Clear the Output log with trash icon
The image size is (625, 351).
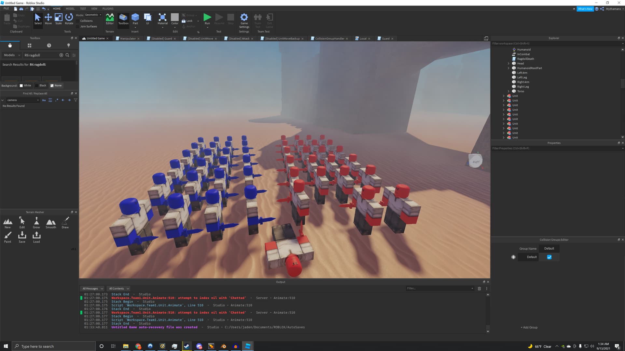coord(479,289)
